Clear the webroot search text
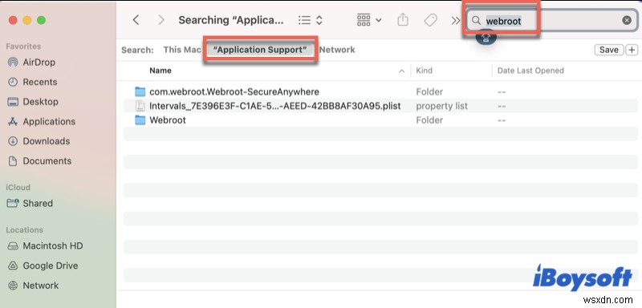 click(627, 20)
